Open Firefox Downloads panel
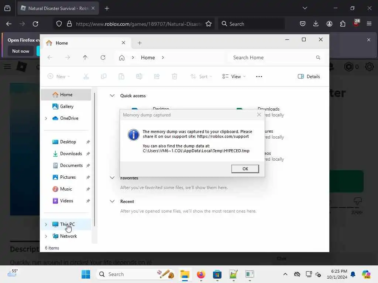Image resolution: width=378 pixels, height=283 pixels. (x=316, y=24)
